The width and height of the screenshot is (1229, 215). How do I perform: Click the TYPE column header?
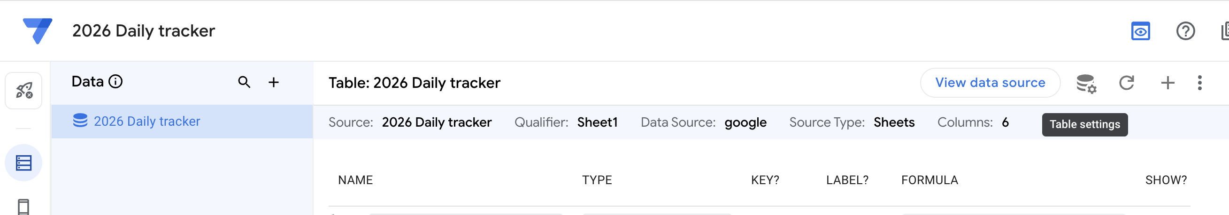pos(597,180)
